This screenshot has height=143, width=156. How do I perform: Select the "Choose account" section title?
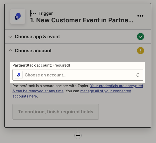pos(33,51)
